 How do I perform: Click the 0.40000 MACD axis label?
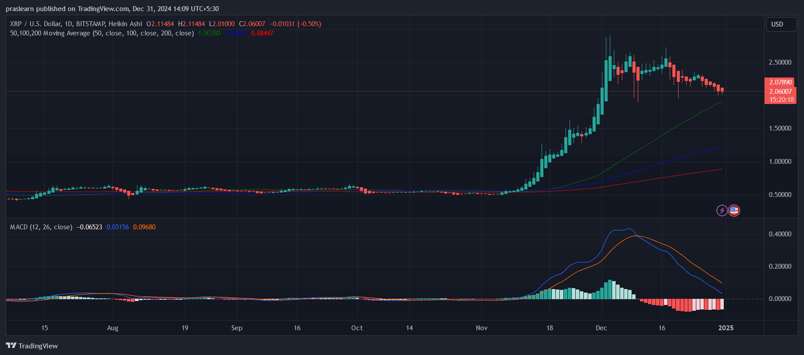780,234
